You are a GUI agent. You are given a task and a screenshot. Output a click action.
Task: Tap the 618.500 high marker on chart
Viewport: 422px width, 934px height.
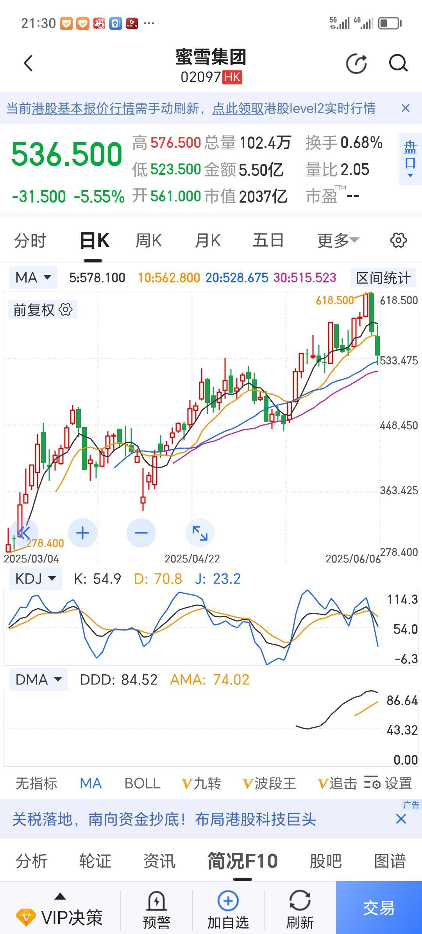[335, 300]
